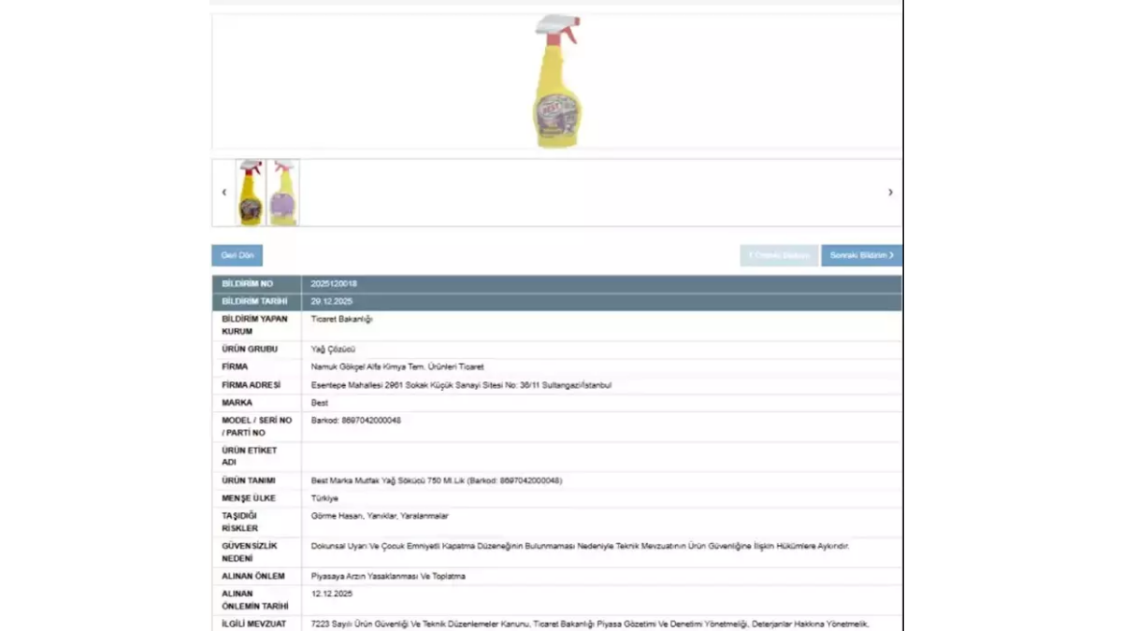Viewport: 1122px width, 631px height.
Task: Click the large spray bottle product image
Action: [558, 81]
